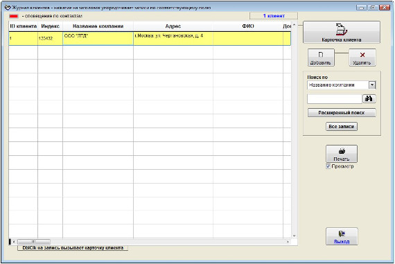Sort by ФИО column header
The height and width of the screenshot is (264, 395).
point(248,26)
